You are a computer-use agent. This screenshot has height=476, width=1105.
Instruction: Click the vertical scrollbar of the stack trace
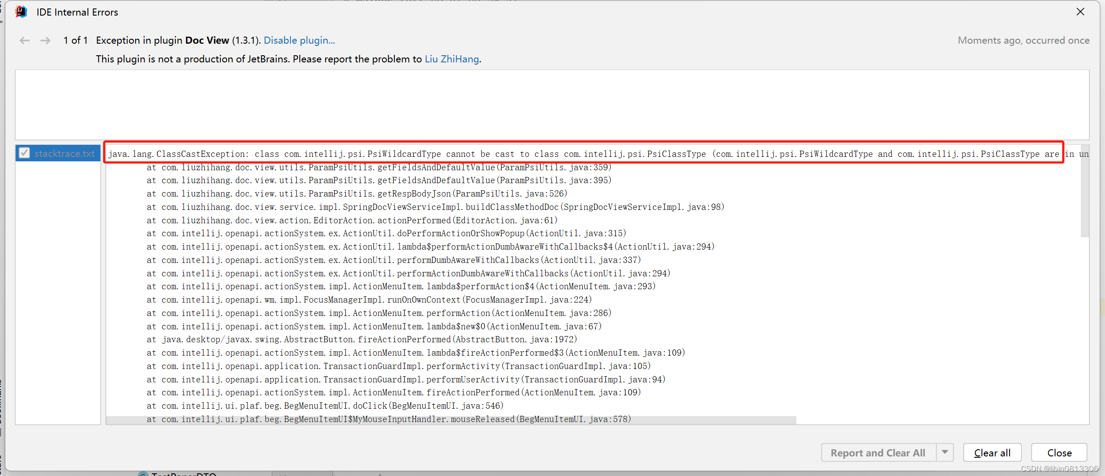[x=1085, y=192]
